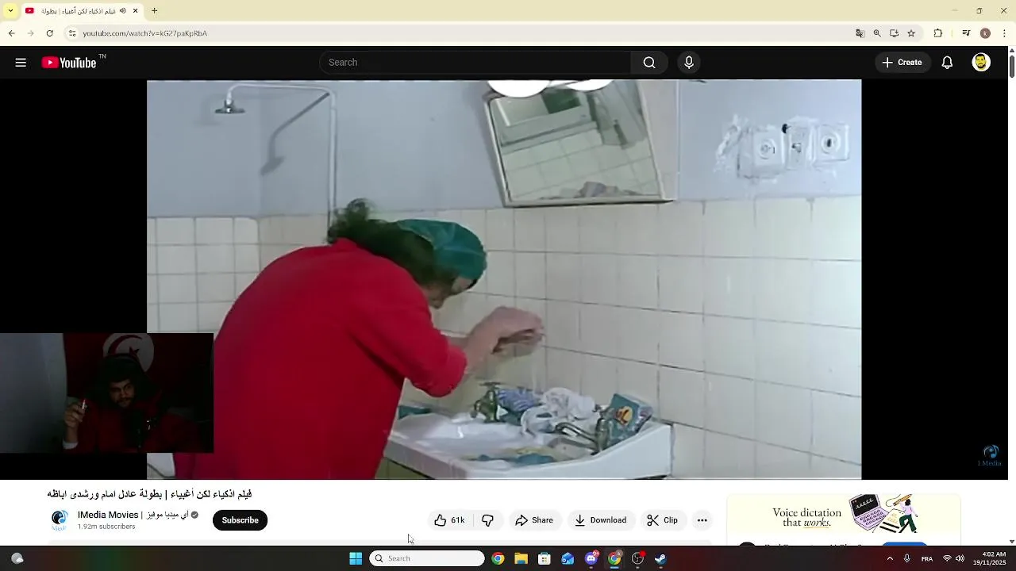Open the Wi-Fi network tray icon

pyautogui.click(x=947, y=558)
